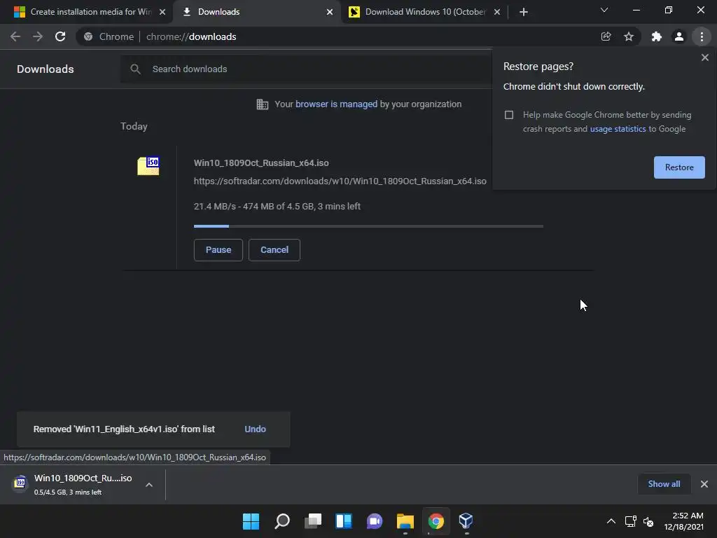This screenshot has width=717, height=538.
Task: Close the Restore pages popup
Action: click(704, 57)
